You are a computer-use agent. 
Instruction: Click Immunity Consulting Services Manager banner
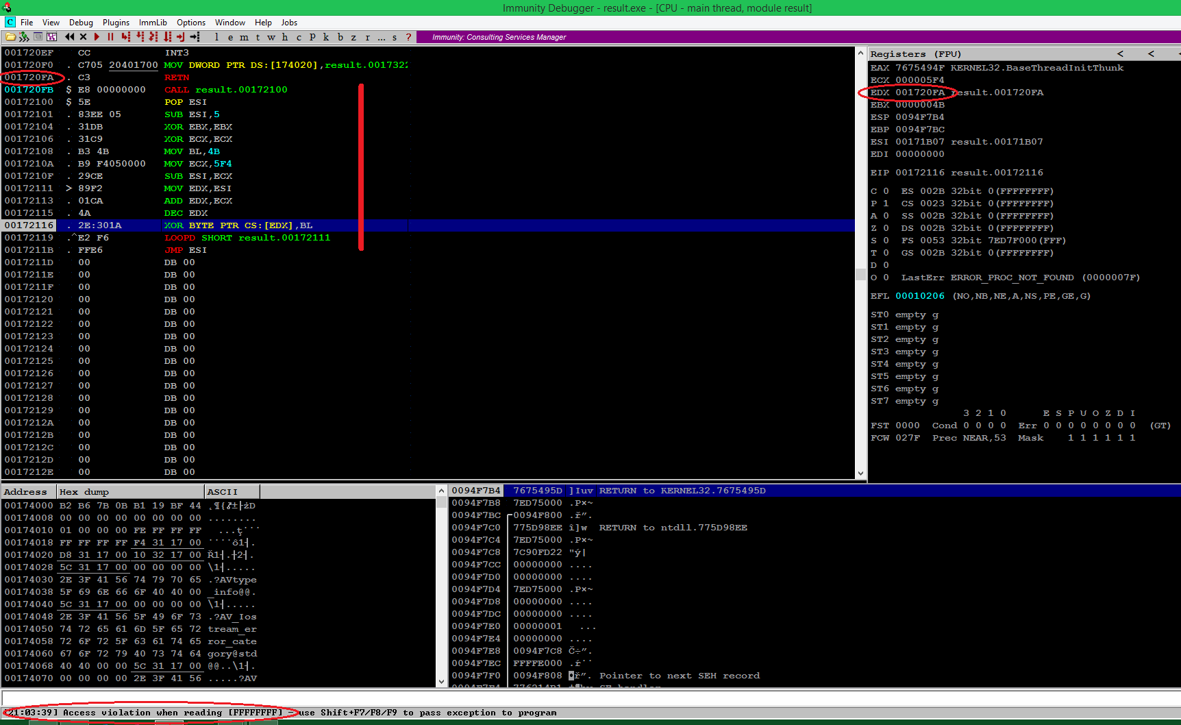pyautogui.click(x=499, y=37)
